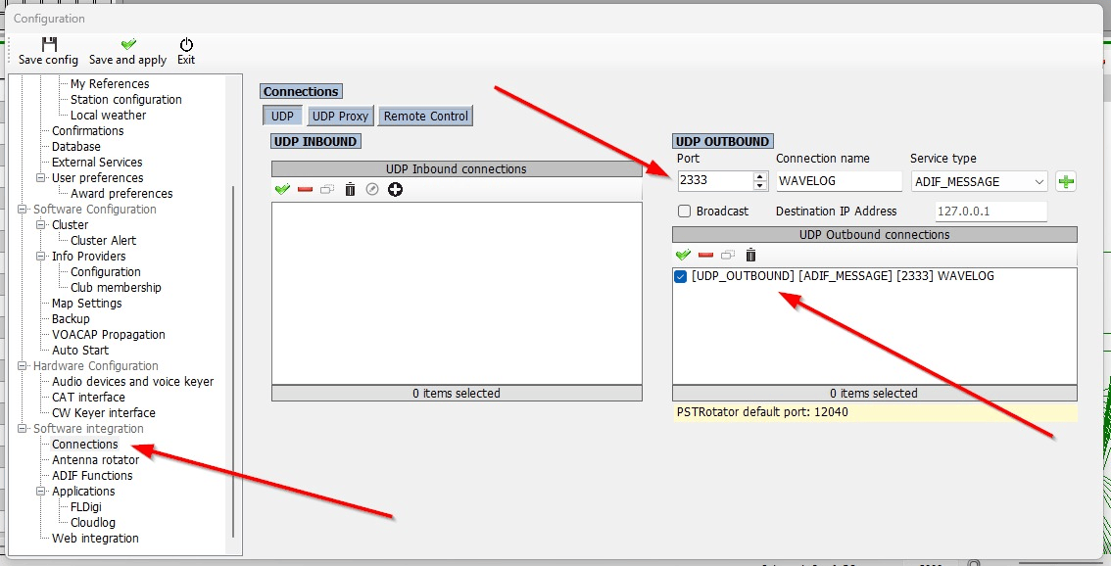Switch to the UDP Proxy tab
This screenshot has width=1111, height=566.
[340, 116]
